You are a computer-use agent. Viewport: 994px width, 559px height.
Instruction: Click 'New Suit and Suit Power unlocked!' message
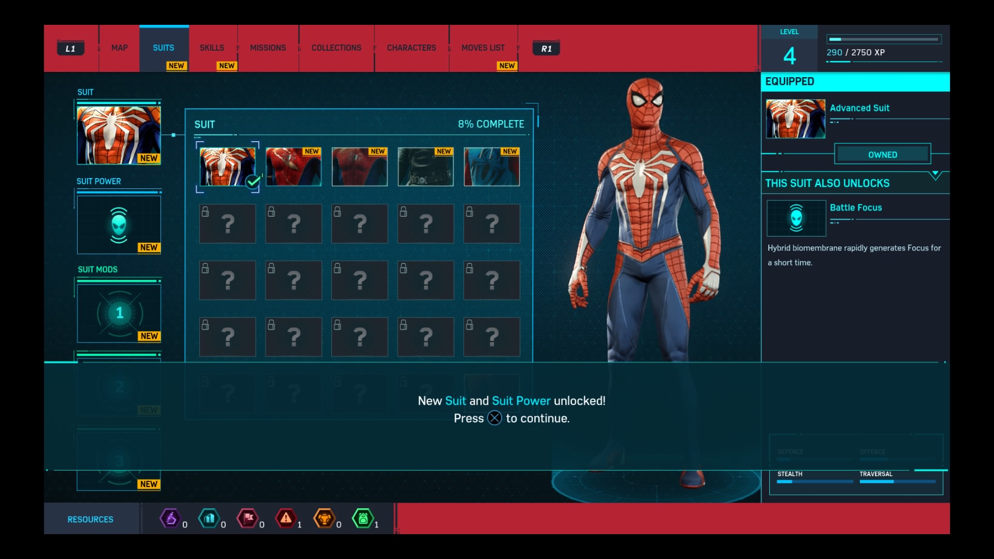click(x=511, y=401)
